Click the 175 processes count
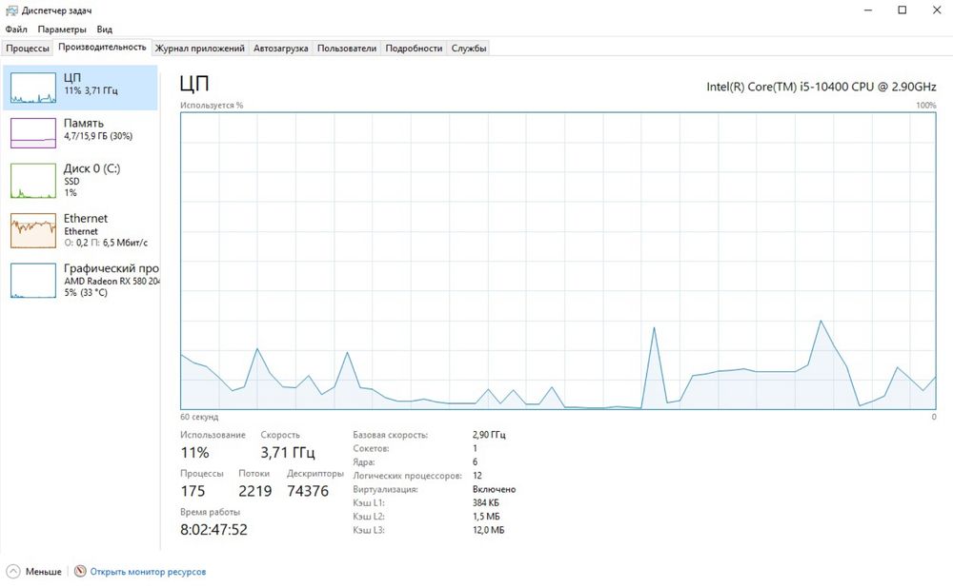953x588 pixels. tap(193, 491)
